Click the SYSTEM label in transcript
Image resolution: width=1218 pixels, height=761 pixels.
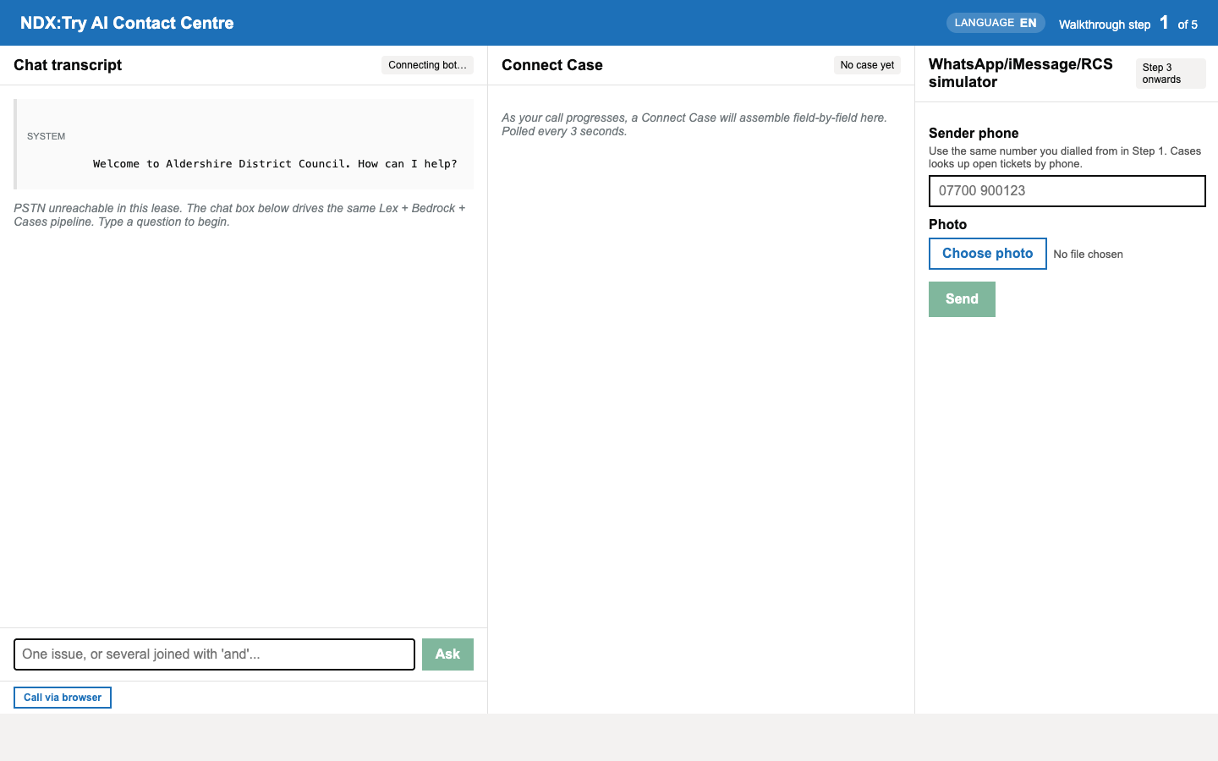46,136
